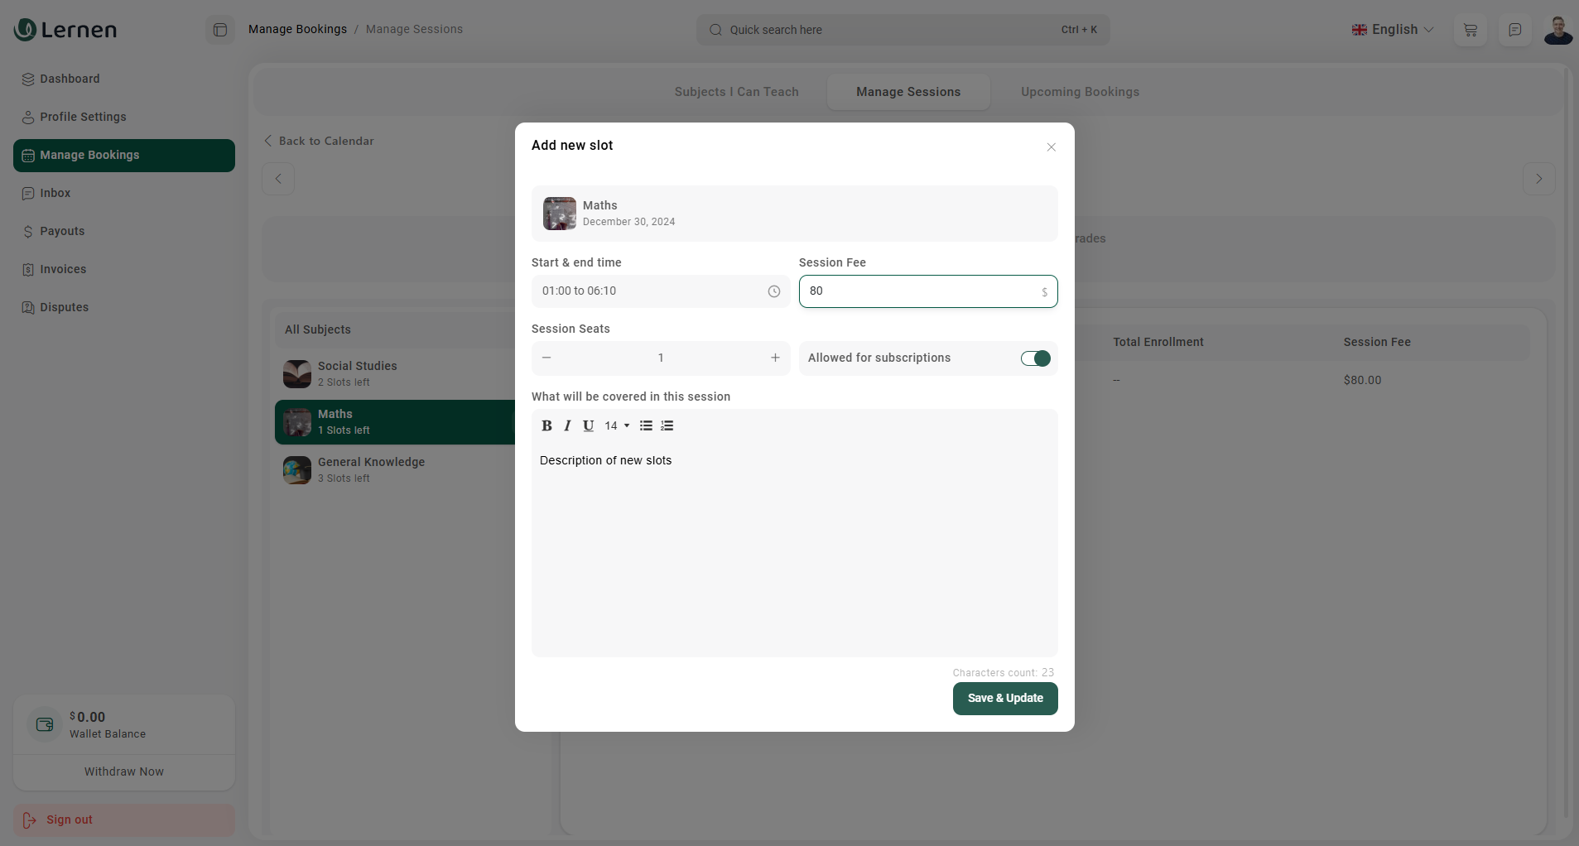Open the shopping cart icon
The height and width of the screenshot is (846, 1579).
click(1471, 30)
